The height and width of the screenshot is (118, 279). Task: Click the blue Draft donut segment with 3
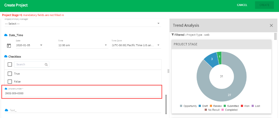212,59
